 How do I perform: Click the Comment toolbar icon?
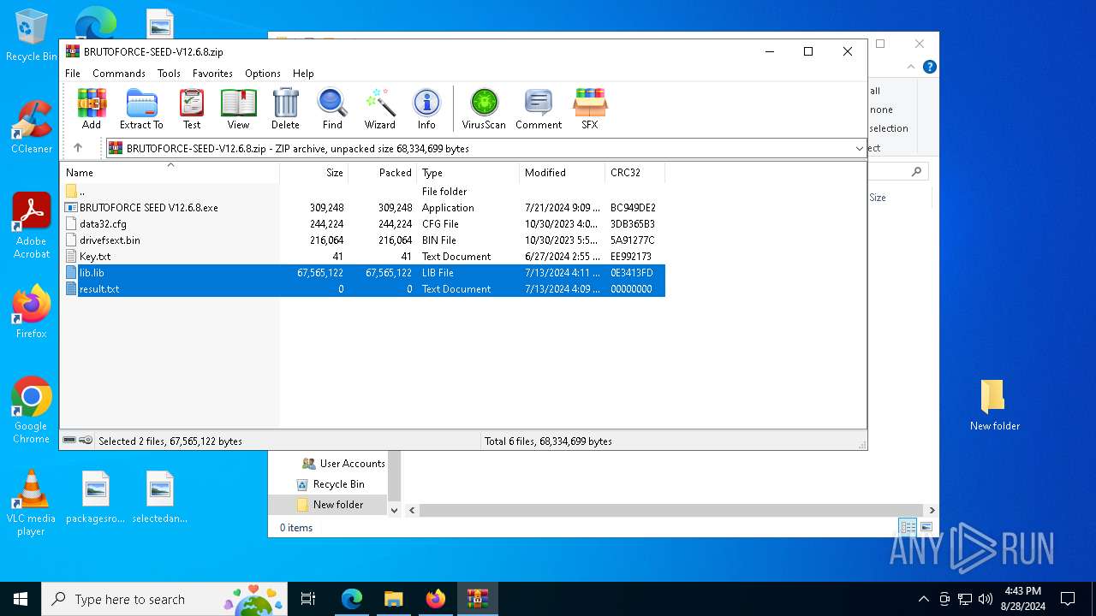tap(539, 109)
